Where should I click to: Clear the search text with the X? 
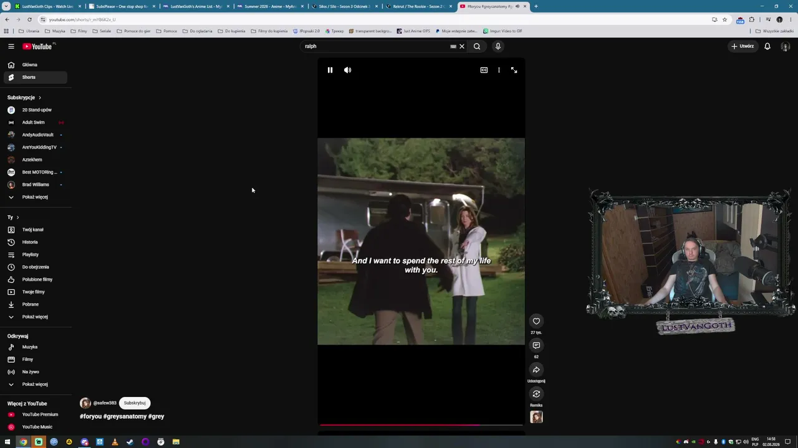pos(462,46)
